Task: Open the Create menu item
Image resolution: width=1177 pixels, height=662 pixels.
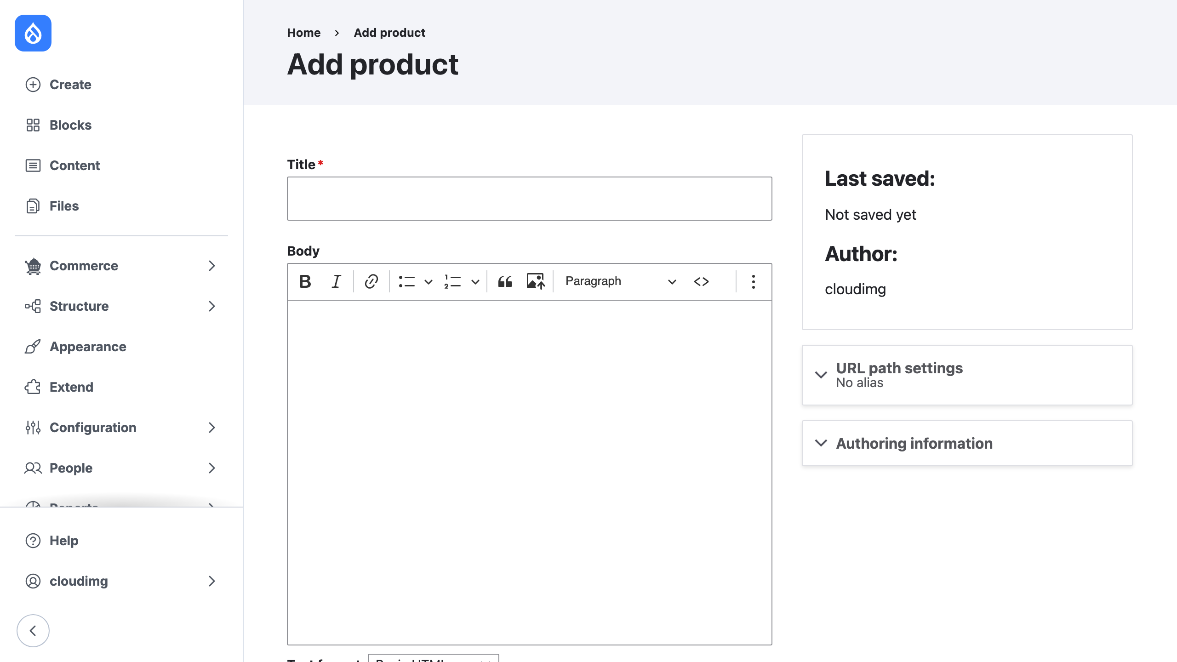Action: (x=121, y=85)
